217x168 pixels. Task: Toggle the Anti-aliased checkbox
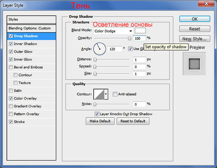click(x=115, y=94)
